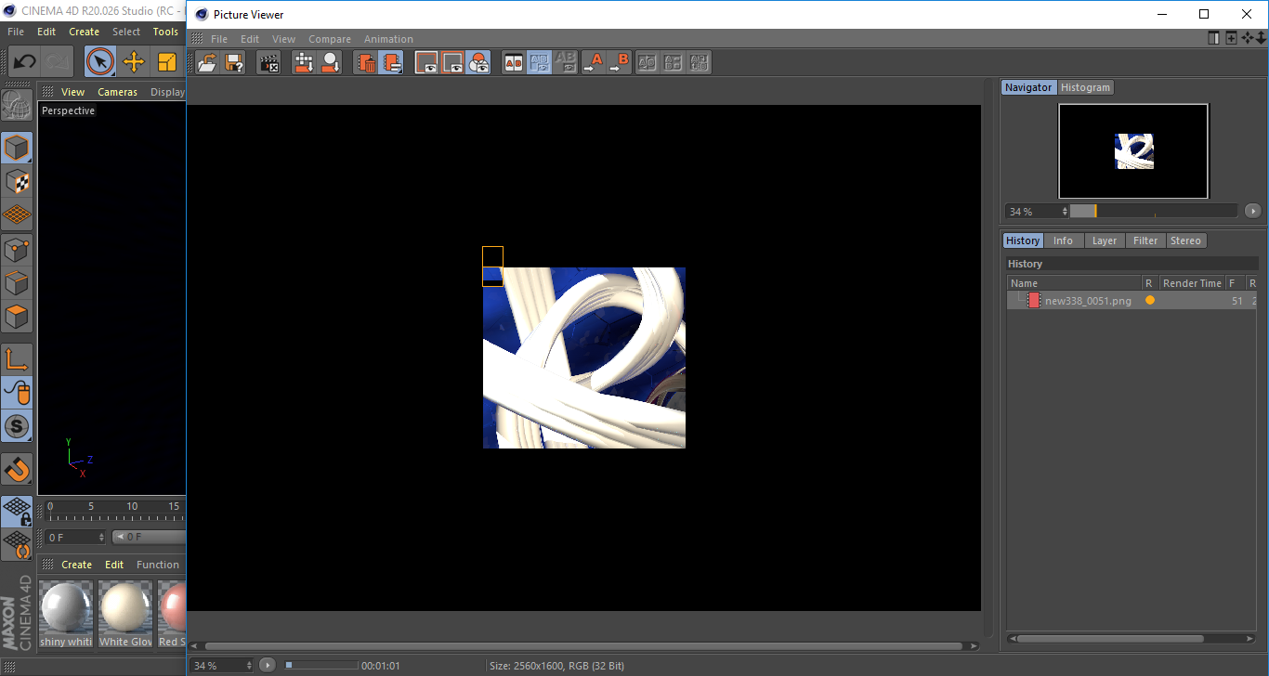Open the Compare menu
Image resolution: width=1269 pixels, height=676 pixels.
point(330,39)
